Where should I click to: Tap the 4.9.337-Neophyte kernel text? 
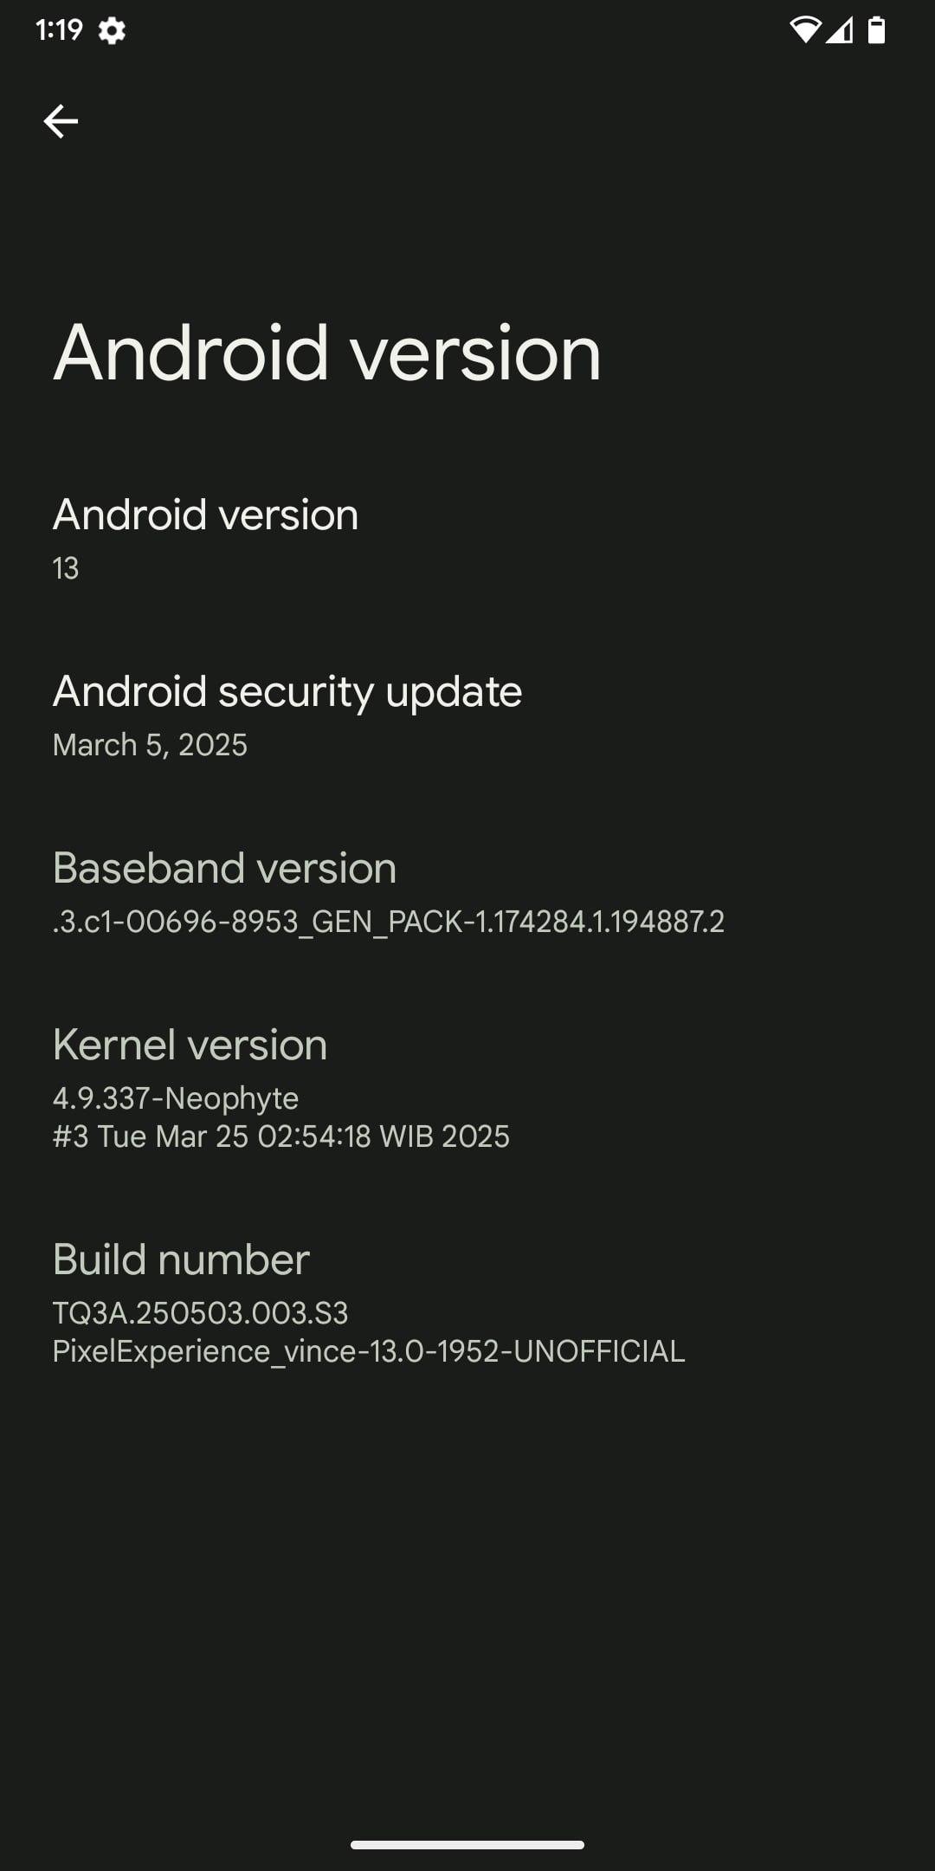click(x=176, y=1098)
